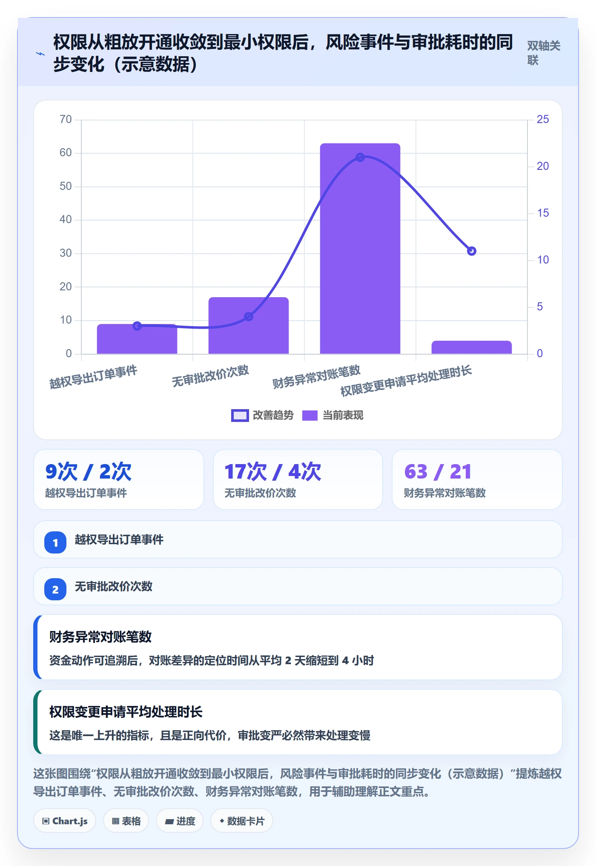Click the Chart.js tag
Image resolution: width=596 pixels, height=866 pixels.
point(65,821)
